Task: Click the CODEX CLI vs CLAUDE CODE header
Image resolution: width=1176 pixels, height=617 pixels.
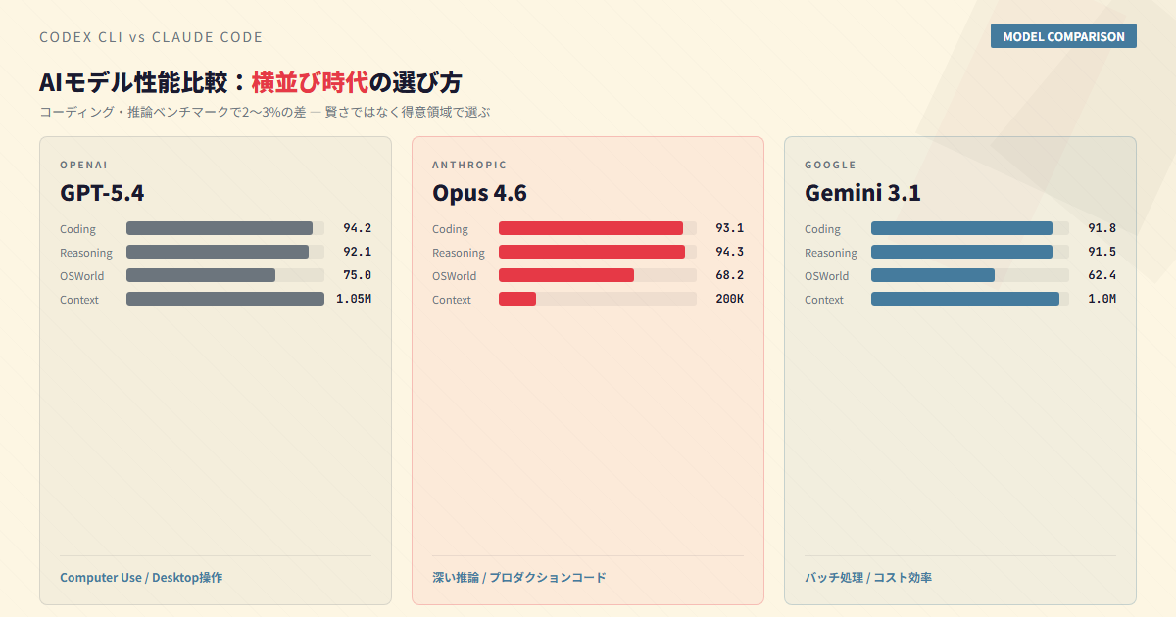Action: 151,37
